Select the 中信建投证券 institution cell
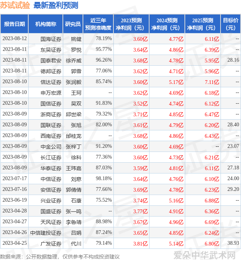The image size is (241, 260). [x=46, y=233]
